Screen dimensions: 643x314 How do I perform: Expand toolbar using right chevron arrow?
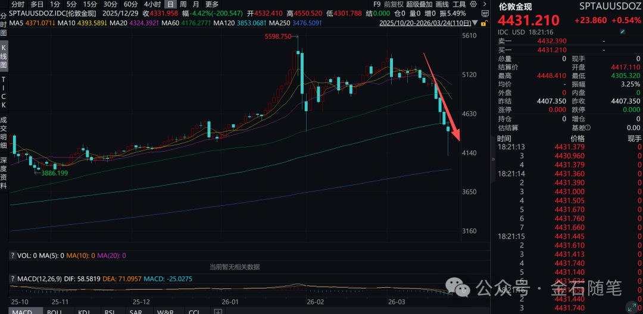click(x=485, y=4)
